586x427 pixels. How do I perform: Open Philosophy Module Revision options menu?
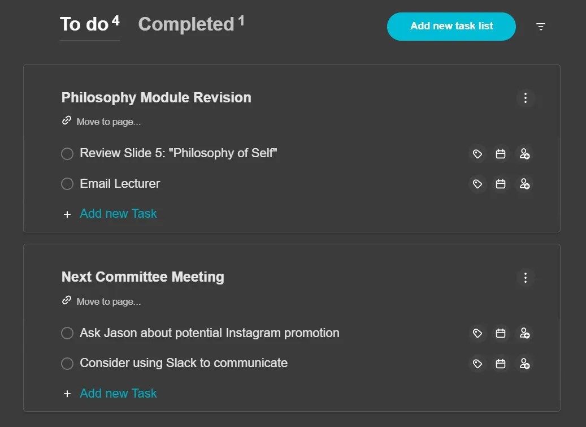(x=526, y=98)
